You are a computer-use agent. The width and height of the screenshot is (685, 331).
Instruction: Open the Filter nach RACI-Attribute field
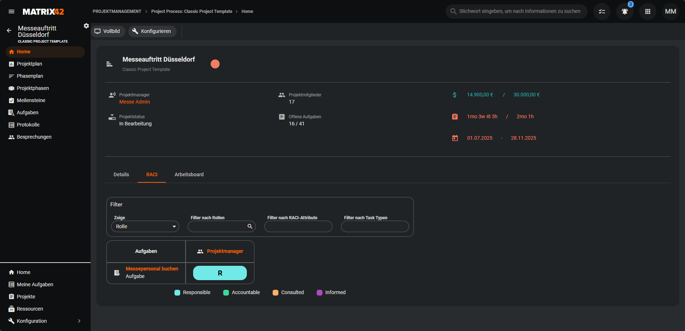coord(298,226)
